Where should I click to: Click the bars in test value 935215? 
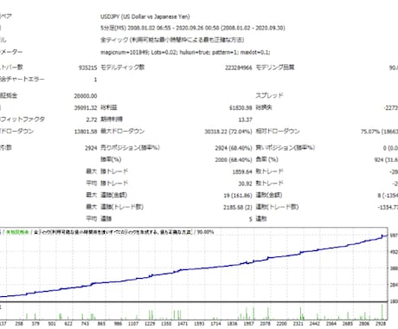coord(87,68)
